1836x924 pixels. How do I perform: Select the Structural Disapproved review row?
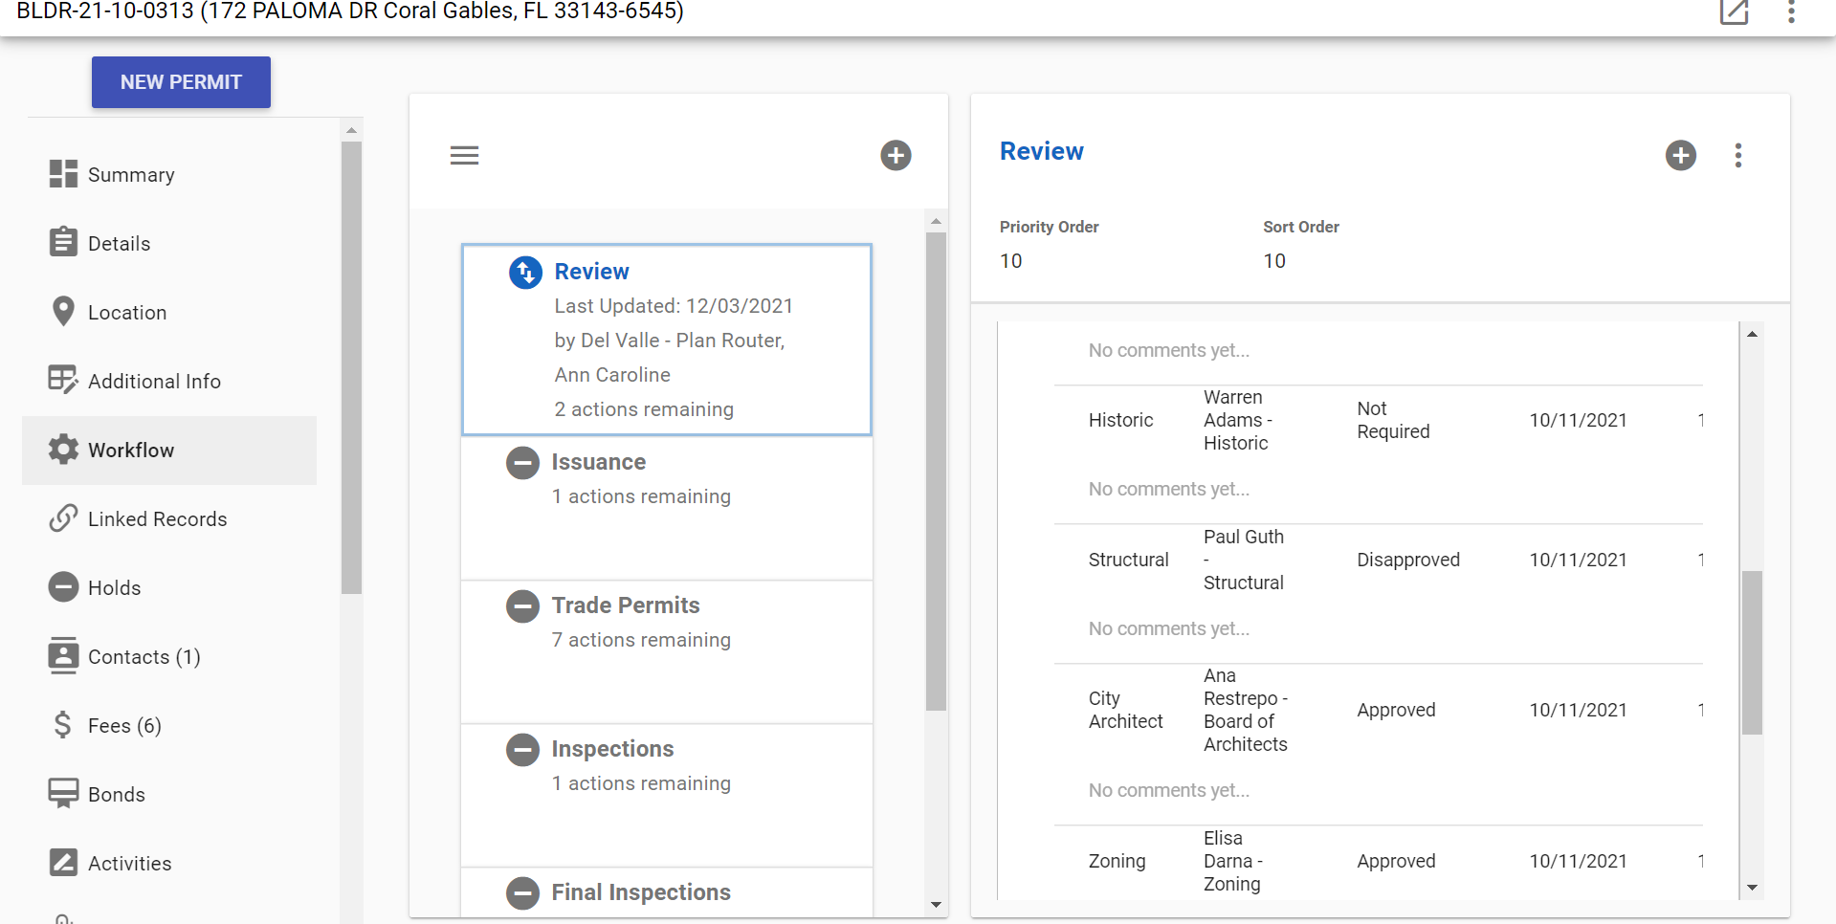[x=1378, y=561]
